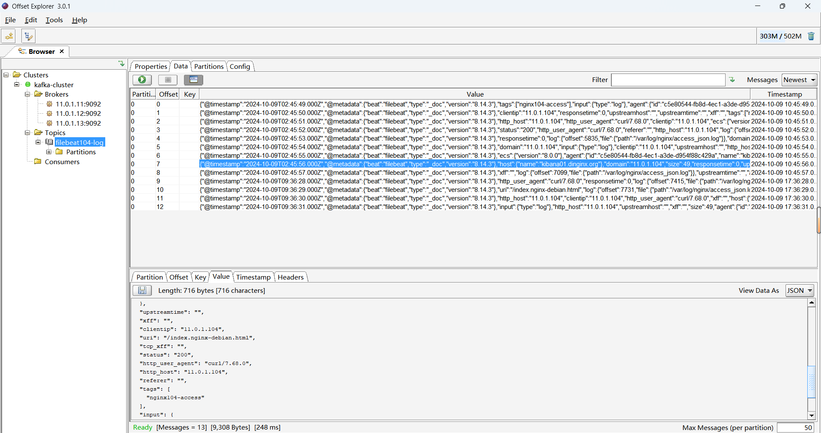The image size is (821, 433).
Task: Open the Key detail tab
Action: (200, 277)
